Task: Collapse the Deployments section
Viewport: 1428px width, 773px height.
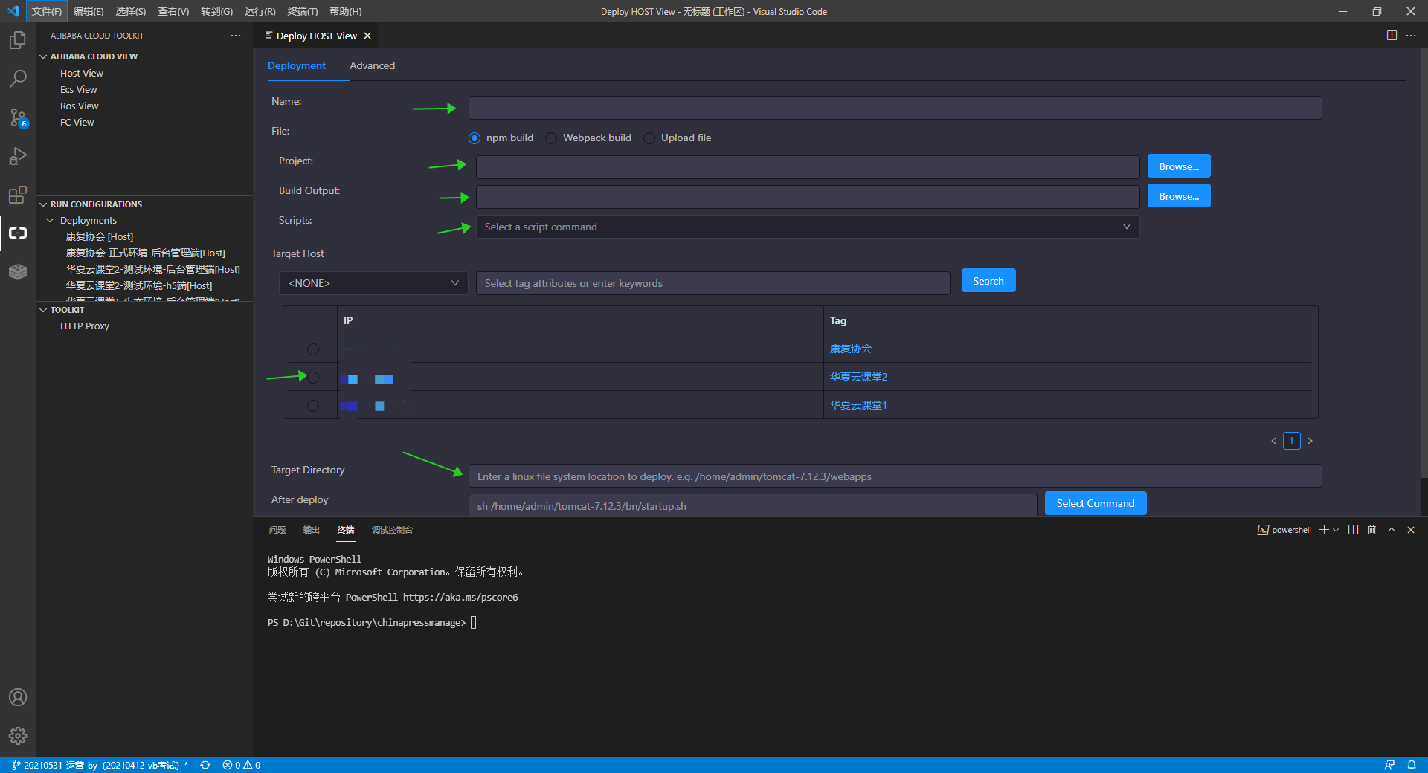Action: 51,220
